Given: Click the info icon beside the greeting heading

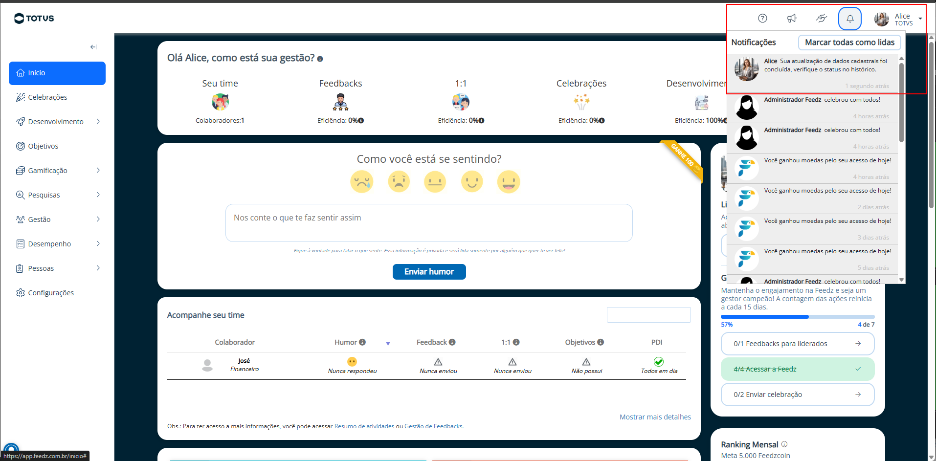Looking at the screenshot, I should point(320,59).
